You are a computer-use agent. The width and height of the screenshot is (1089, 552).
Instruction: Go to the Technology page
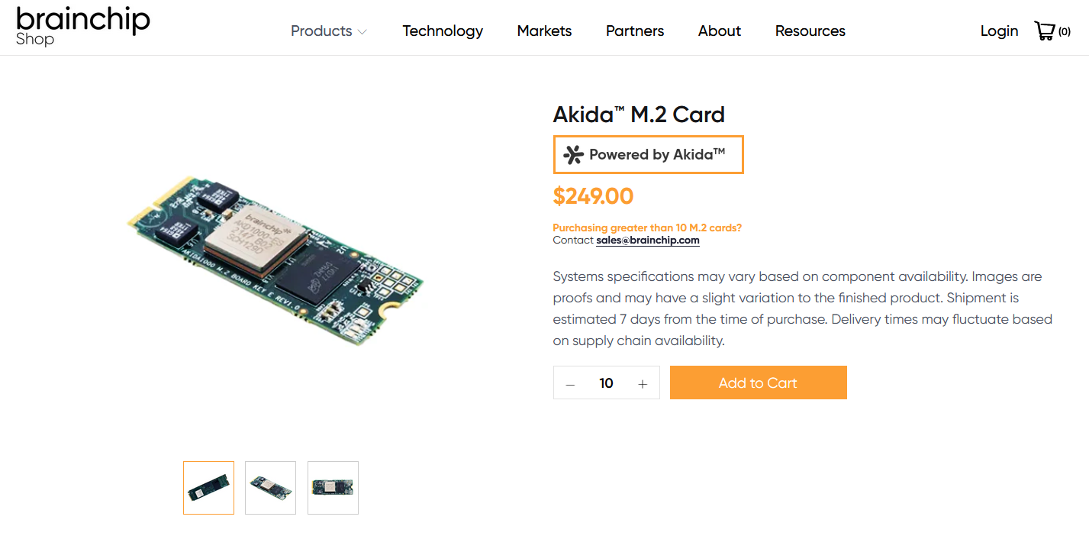point(443,31)
